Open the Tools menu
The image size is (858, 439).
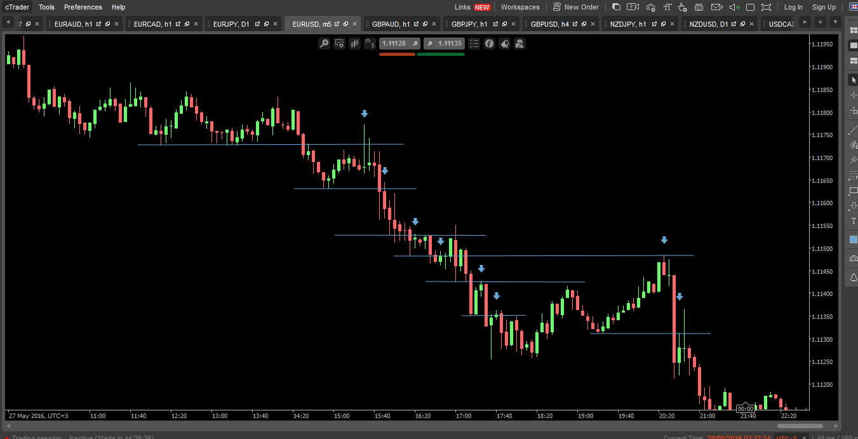click(46, 7)
